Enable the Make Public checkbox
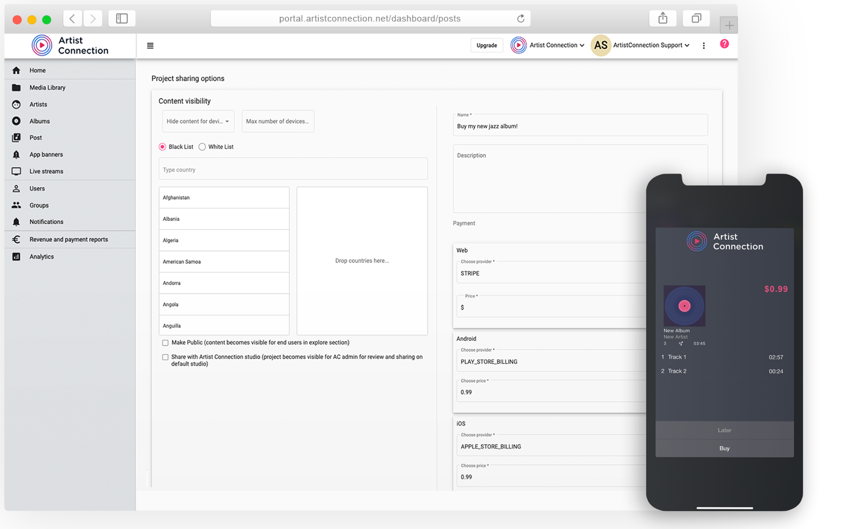This screenshot has width=860, height=529. [x=165, y=343]
